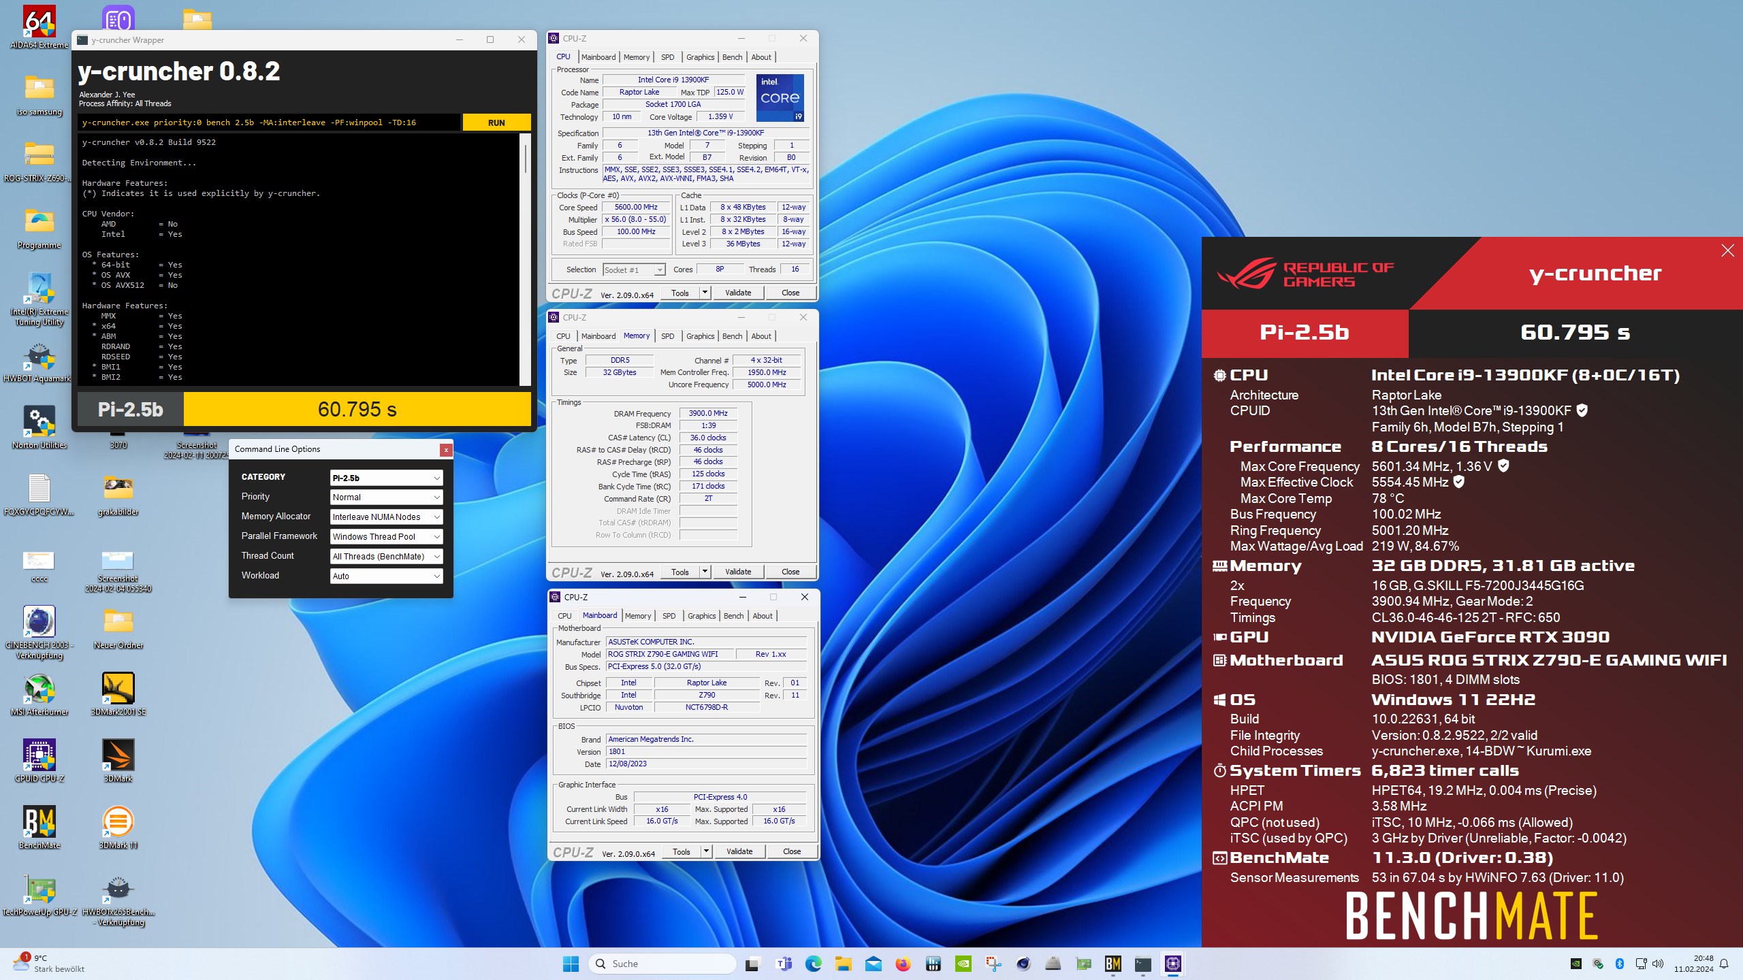Expand Tools arrow in CPU-Z Memory window
Screen dimensions: 1743x980
[x=705, y=572]
